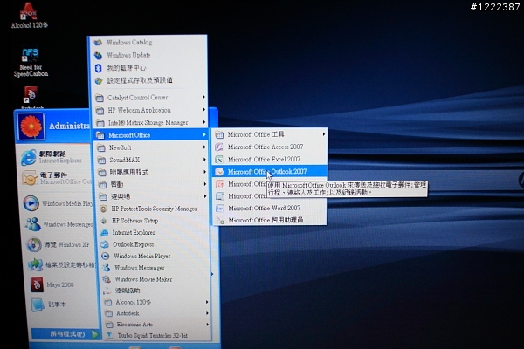Open pinned 電子郵件 Microsoft Office Outlook
This screenshot has width=524, height=349.
coord(56,178)
